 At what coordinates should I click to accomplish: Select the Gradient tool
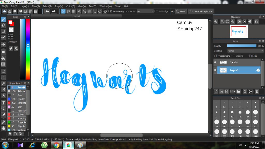tap(3, 64)
